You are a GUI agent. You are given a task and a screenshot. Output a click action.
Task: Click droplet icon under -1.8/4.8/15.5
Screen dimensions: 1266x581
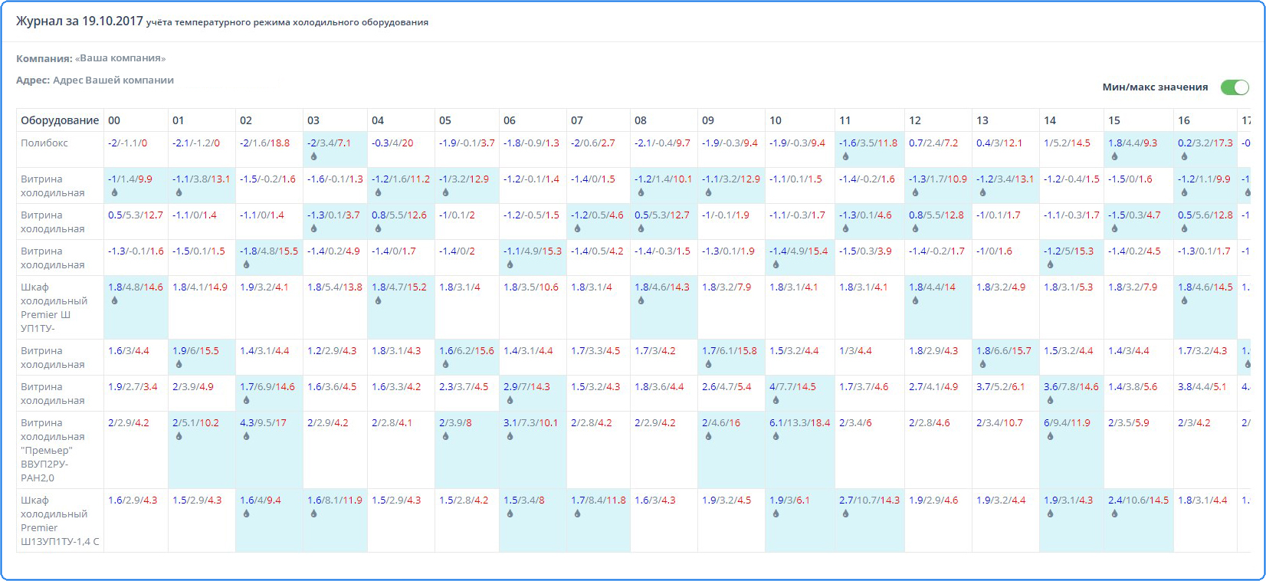[246, 264]
